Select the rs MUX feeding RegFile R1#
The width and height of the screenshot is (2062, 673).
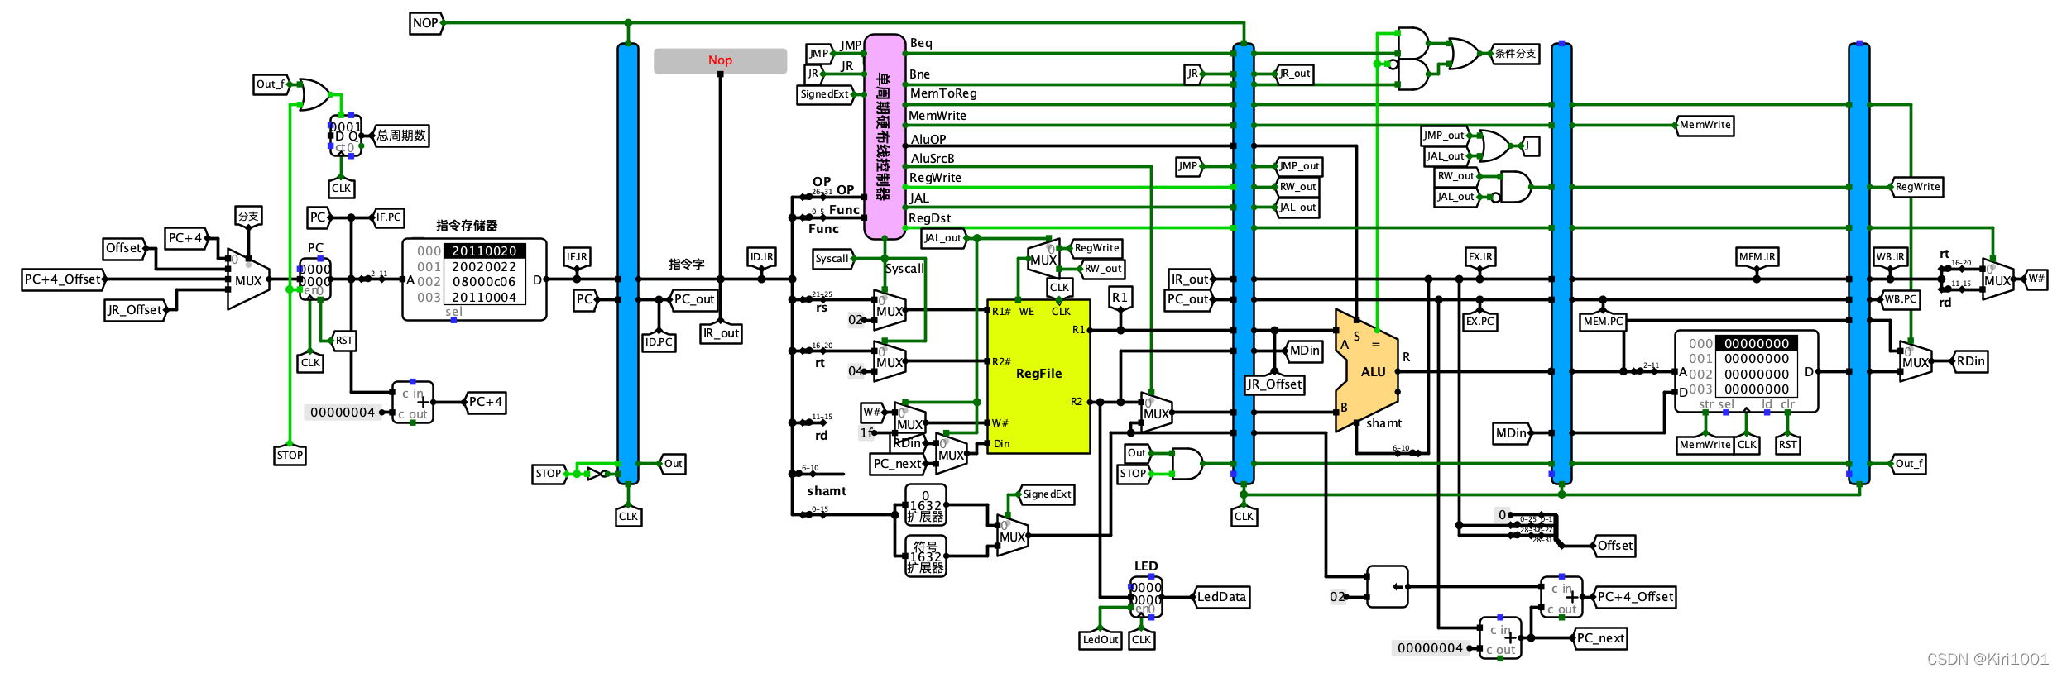point(890,311)
